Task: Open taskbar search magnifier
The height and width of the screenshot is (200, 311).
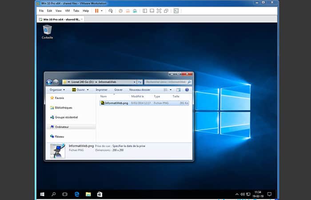Action: 53,194
